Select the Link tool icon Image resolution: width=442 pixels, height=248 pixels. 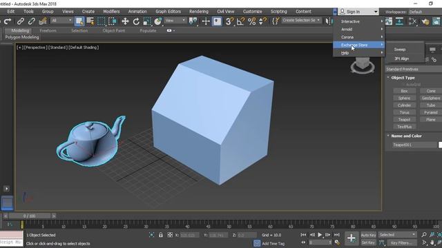tap(20, 21)
